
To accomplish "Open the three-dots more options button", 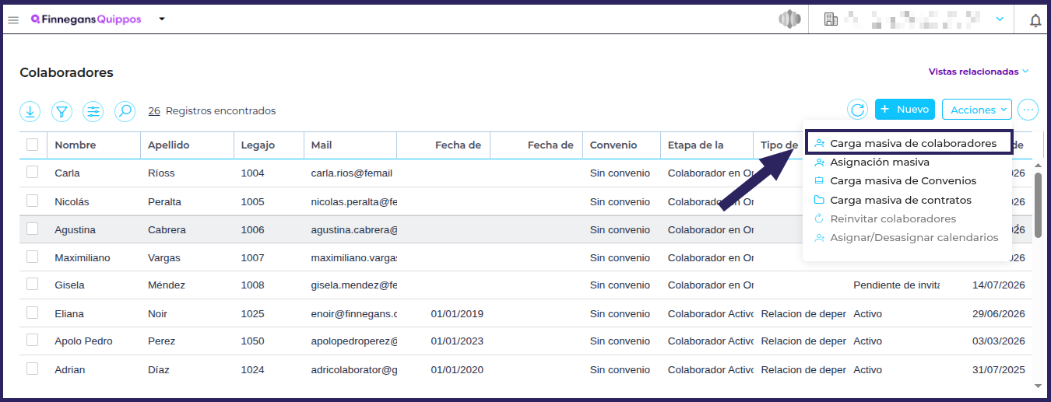I will [1028, 110].
